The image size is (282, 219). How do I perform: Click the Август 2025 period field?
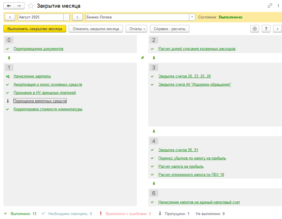[41, 17]
